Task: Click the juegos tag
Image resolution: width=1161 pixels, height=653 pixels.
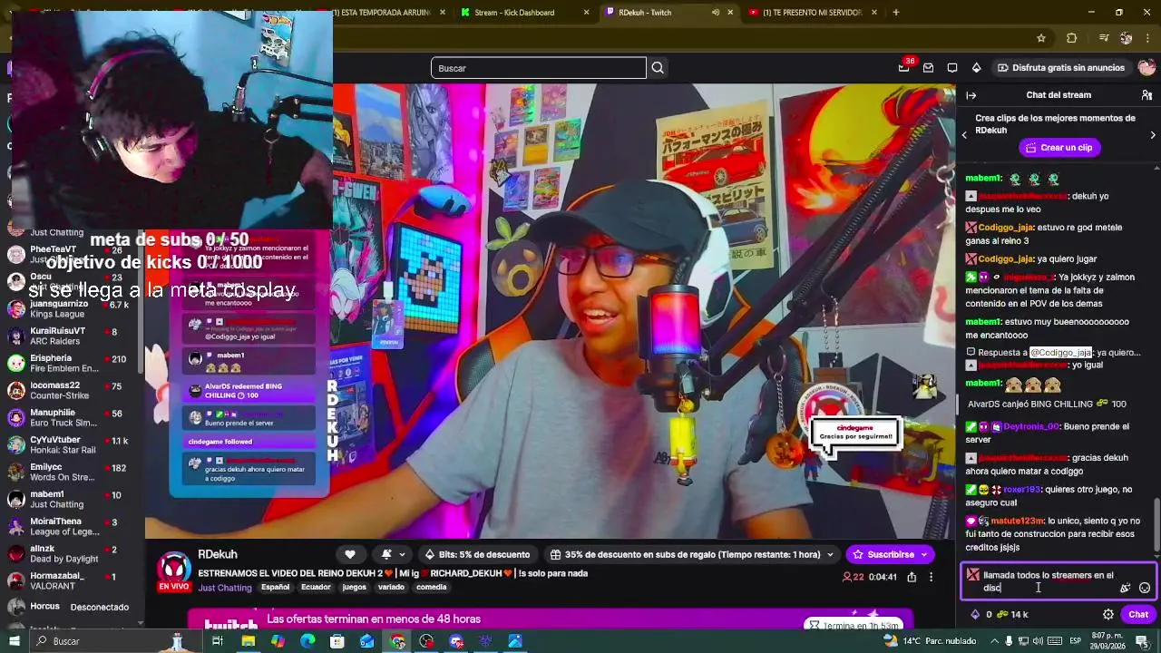Action: coord(355,587)
